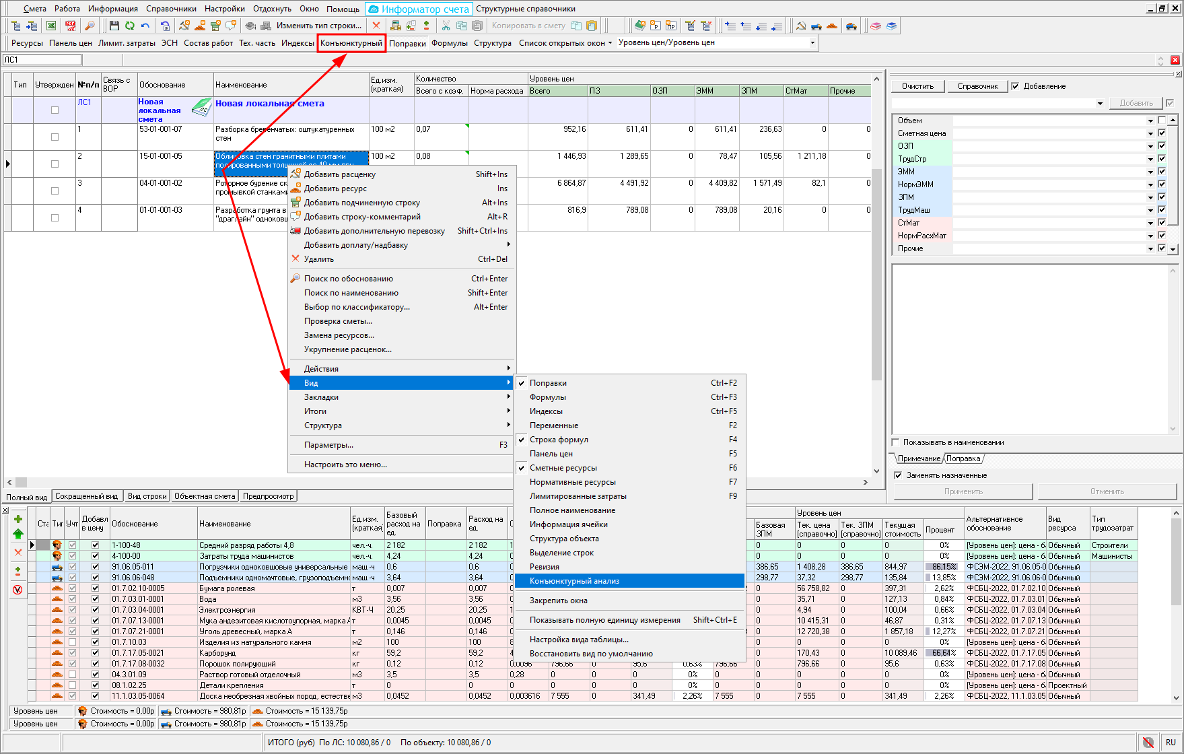
Task: Click the blue undo arrow icon
Action: click(x=145, y=26)
